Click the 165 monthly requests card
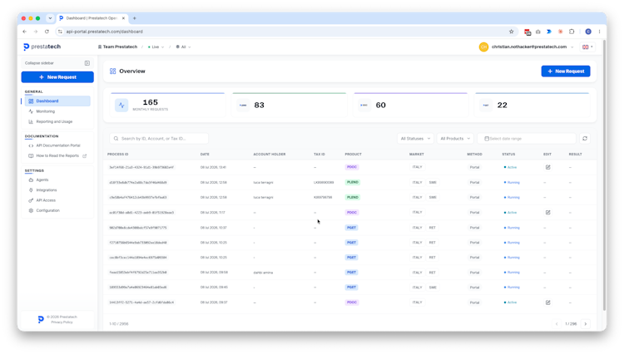 167,105
